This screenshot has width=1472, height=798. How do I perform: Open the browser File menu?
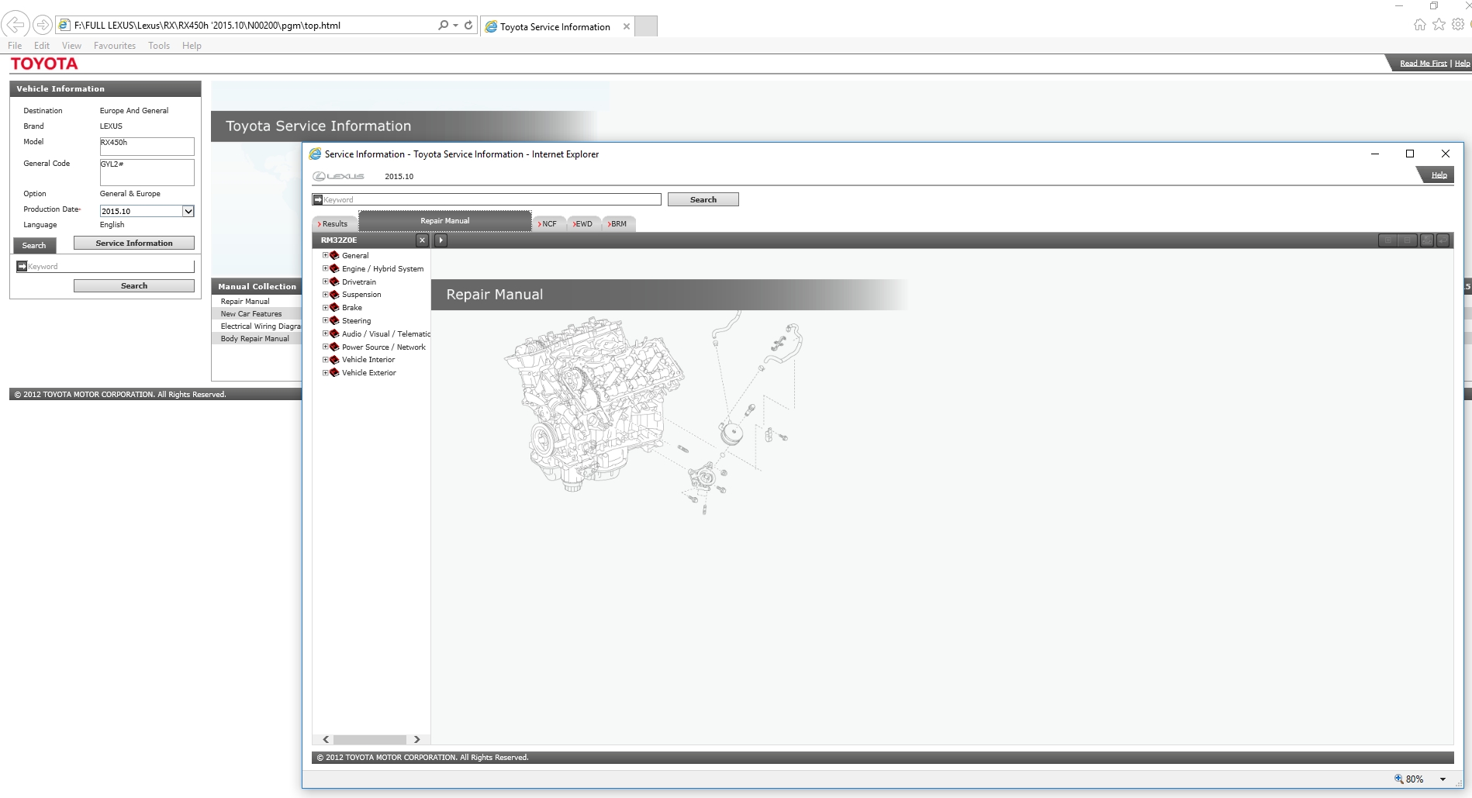tap(15, 46)
